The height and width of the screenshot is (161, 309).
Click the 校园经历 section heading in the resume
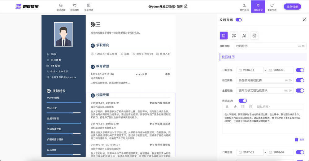(102, 95)
